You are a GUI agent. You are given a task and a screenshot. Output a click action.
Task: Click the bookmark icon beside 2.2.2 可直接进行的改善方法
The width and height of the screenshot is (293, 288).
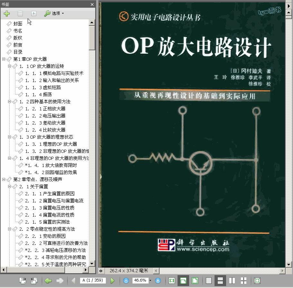pos(21,243)
